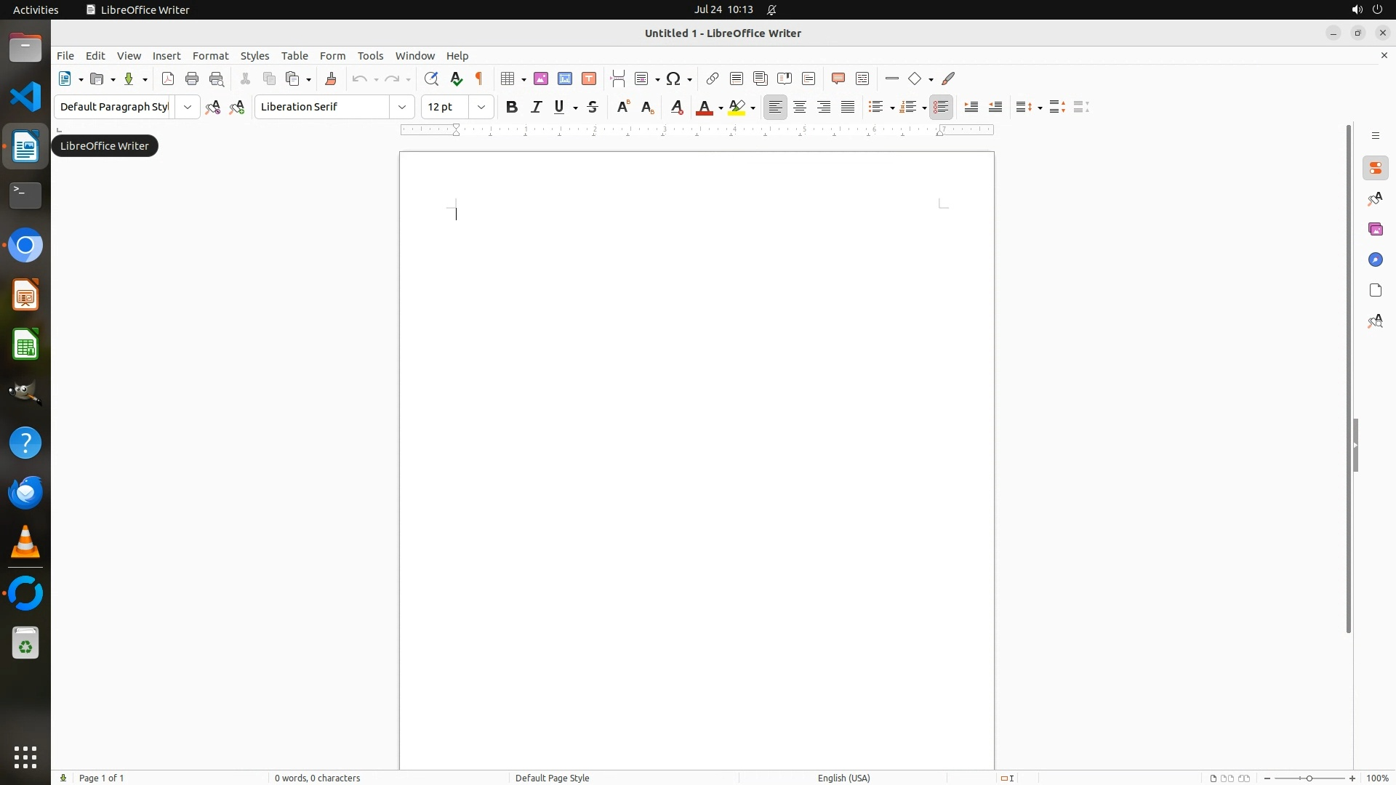Toggle Bold formatting
Screen dimensions: 1396x785
point(512,108)
